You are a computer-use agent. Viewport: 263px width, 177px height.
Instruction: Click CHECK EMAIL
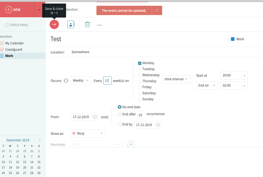16,25
